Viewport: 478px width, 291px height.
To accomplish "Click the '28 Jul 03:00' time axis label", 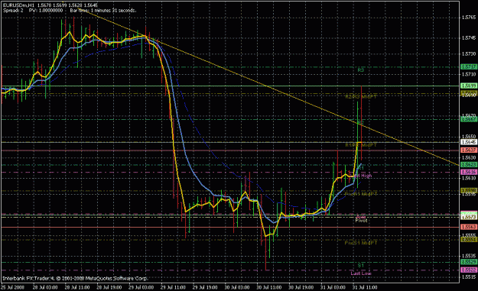I will [45, 287].
